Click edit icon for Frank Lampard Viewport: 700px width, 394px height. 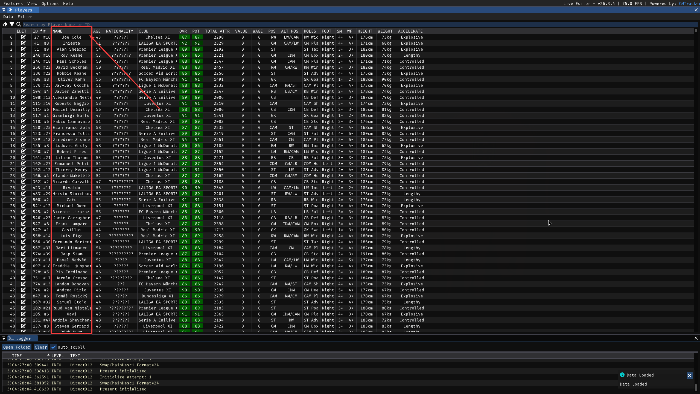pos(23,224)
